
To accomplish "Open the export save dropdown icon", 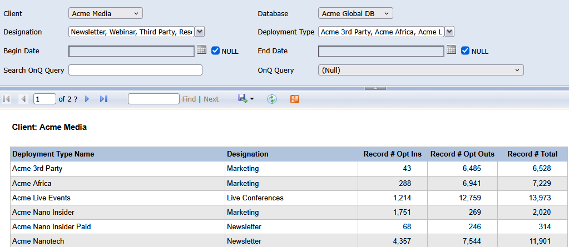I will pyautogui.click(x=246, y=98).
